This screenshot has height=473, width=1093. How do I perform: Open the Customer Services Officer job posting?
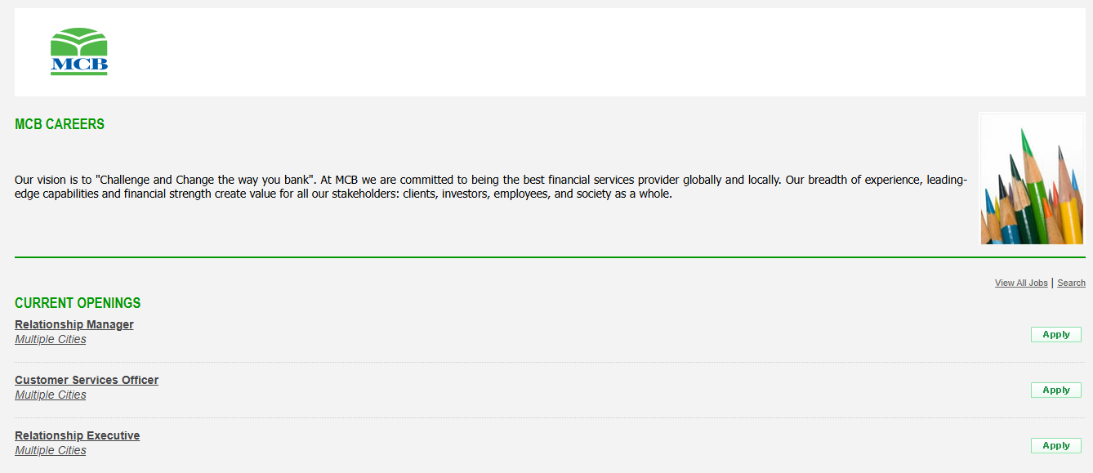pos(87,380)
